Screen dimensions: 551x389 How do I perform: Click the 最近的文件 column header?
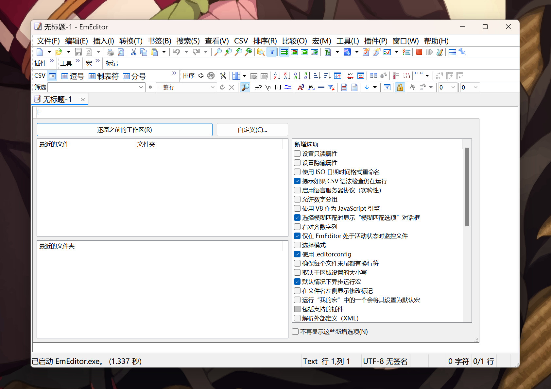coord(86,144)
